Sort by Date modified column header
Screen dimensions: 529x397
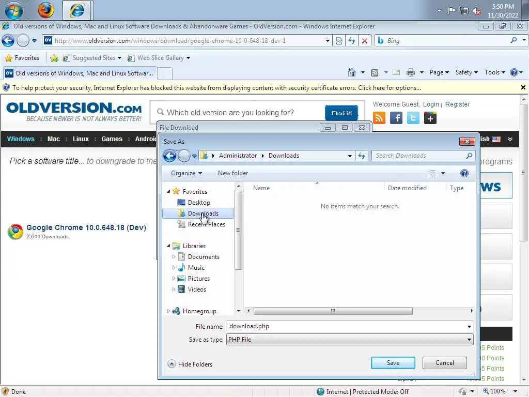(x=407, y=188)
